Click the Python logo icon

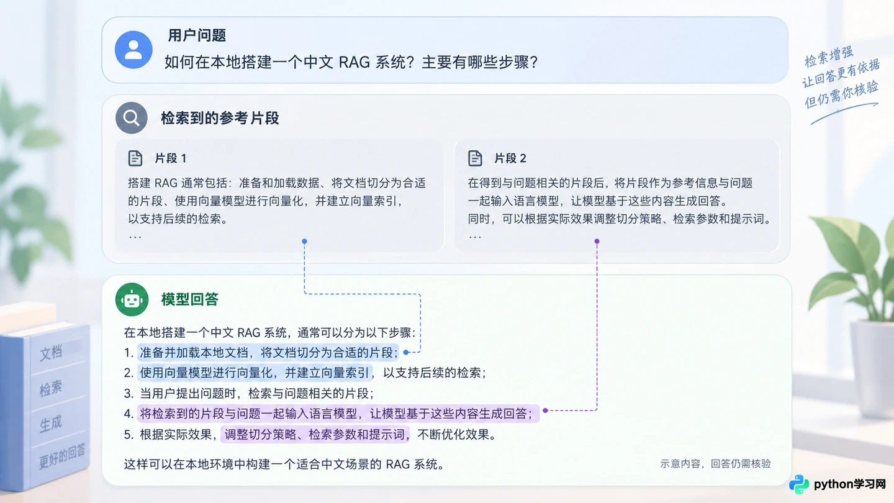(x=799, y=484)
